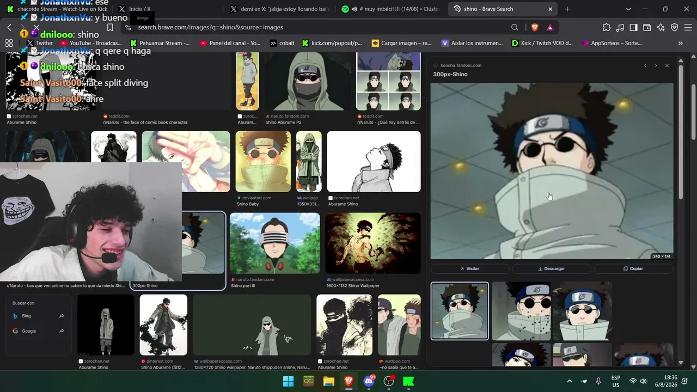Image resolution: width=697 pixels, height=392 pixels.
Task: Open the Shino Aburame P2 image result
Action: coord(307,82)
